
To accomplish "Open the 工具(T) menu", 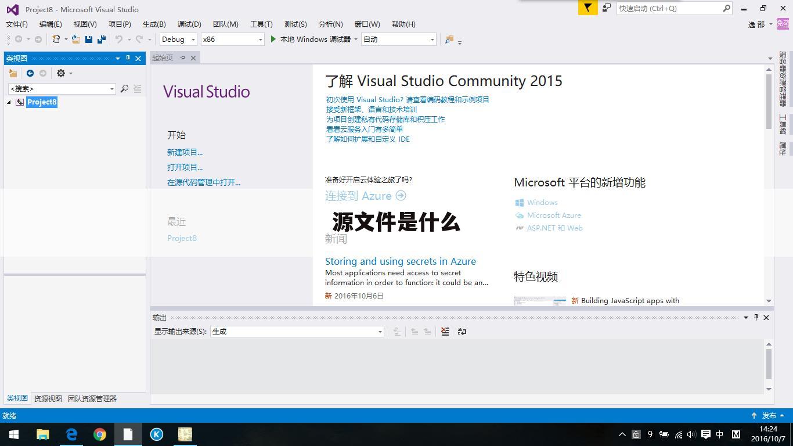I will [261, 24].
